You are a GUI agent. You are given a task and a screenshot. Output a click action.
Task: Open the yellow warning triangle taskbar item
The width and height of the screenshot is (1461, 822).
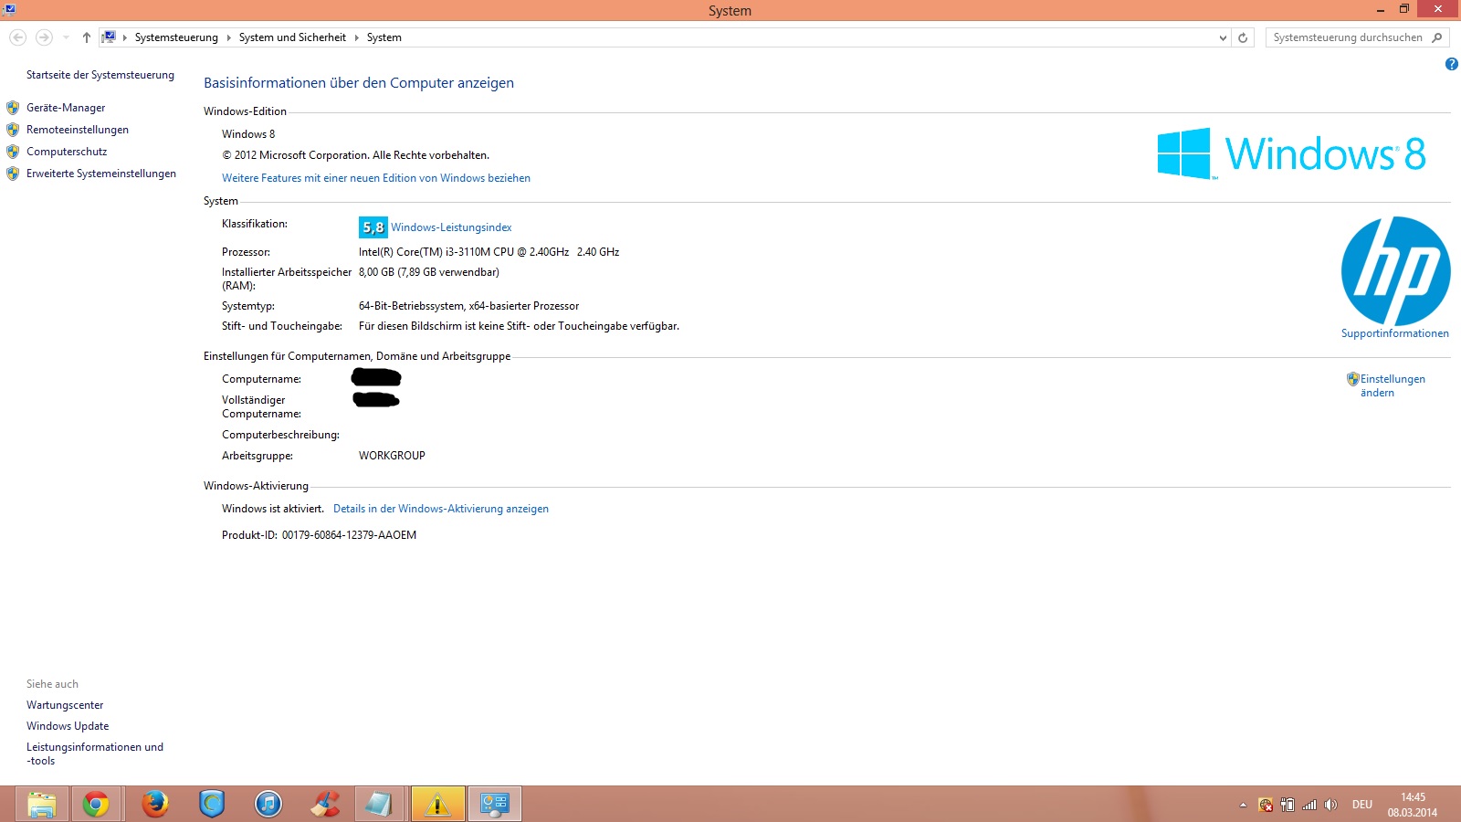click(x=437, y=804)
